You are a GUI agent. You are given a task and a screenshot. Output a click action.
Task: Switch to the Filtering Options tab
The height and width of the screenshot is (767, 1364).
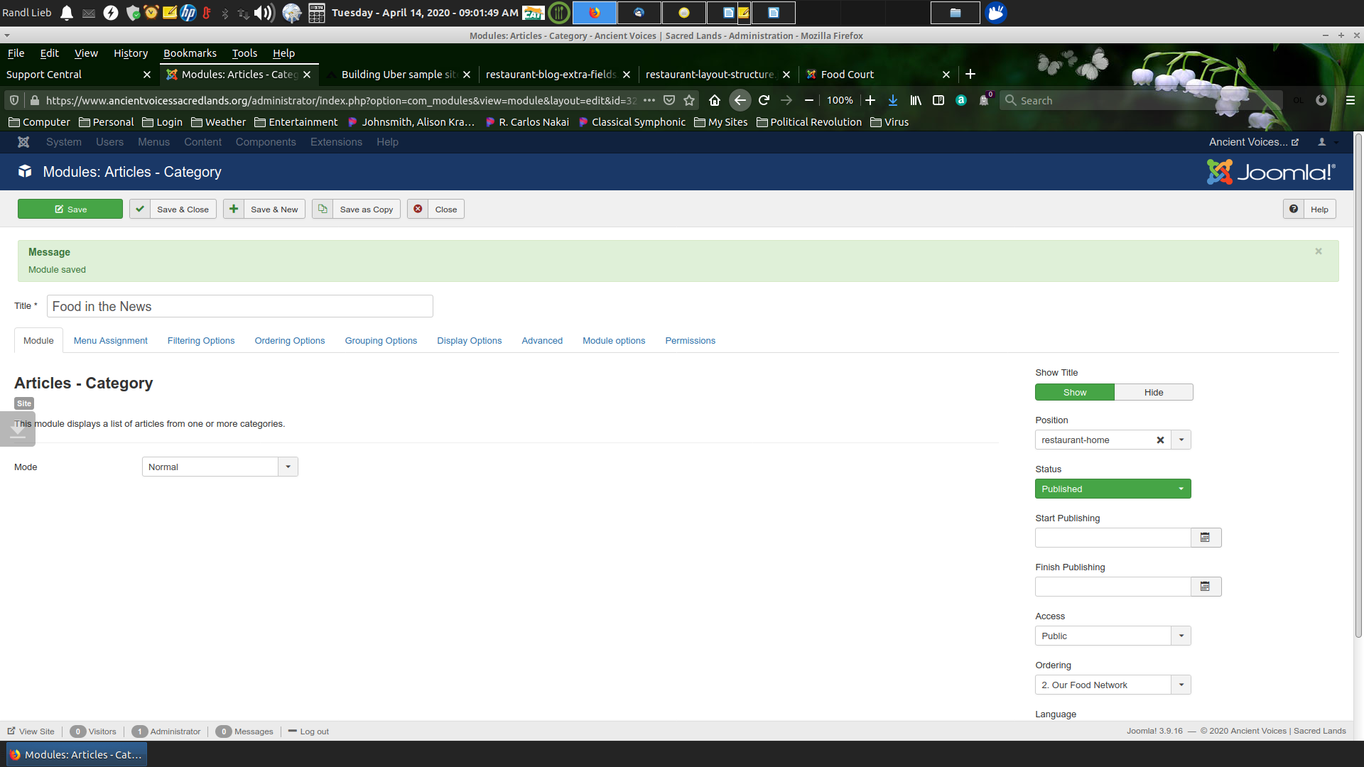click(200, 341)
